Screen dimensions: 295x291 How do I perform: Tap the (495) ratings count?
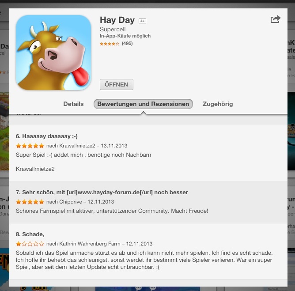[127, 43]
